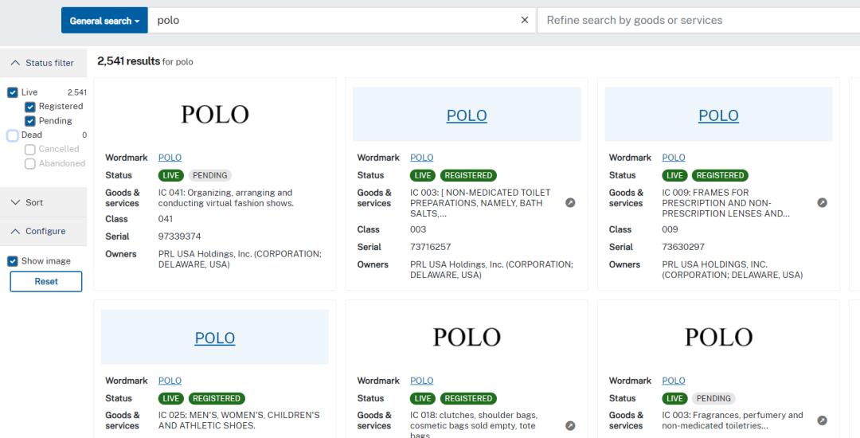Click LIVE badge on serial 97339374 card
This screenshot has height=438, width=860.
point(171,175)
